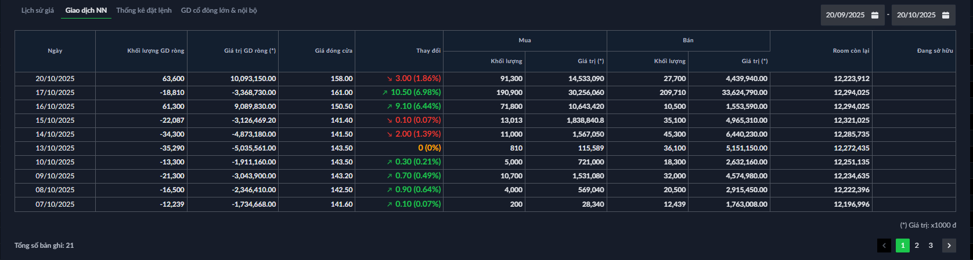
Task: Open the Thống kê đặt lệnh tab
Action: coord(144,10)
